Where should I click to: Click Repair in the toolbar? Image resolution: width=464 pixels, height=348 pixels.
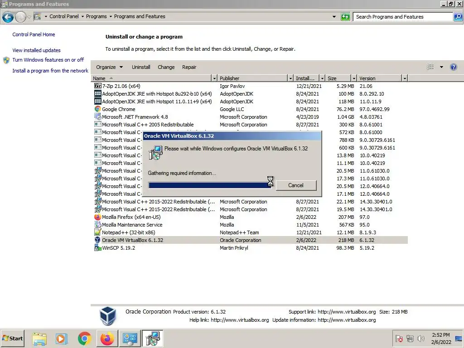tap(189, 67)
